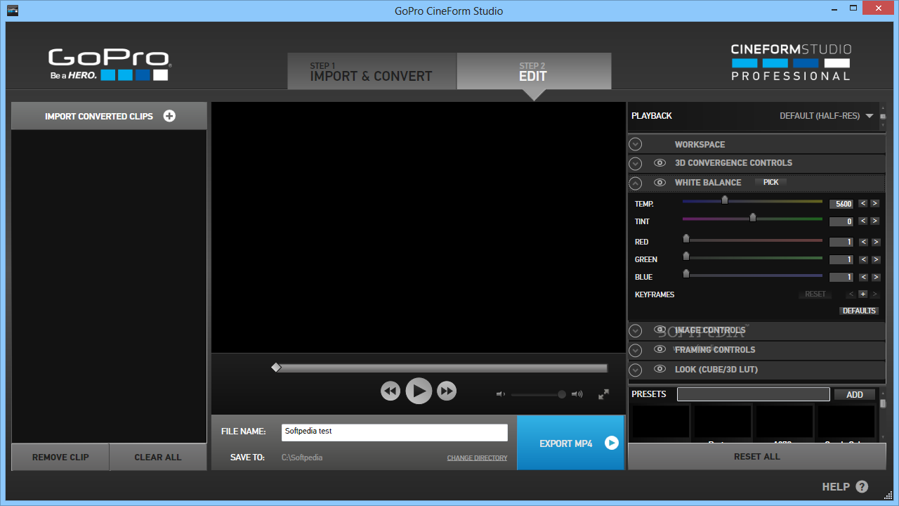Collapse the White Balance section
Screen dimensions: 899x506
coord(636,183)
